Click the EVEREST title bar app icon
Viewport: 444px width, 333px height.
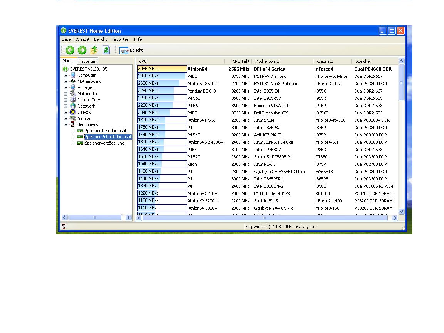pos(64,30)
